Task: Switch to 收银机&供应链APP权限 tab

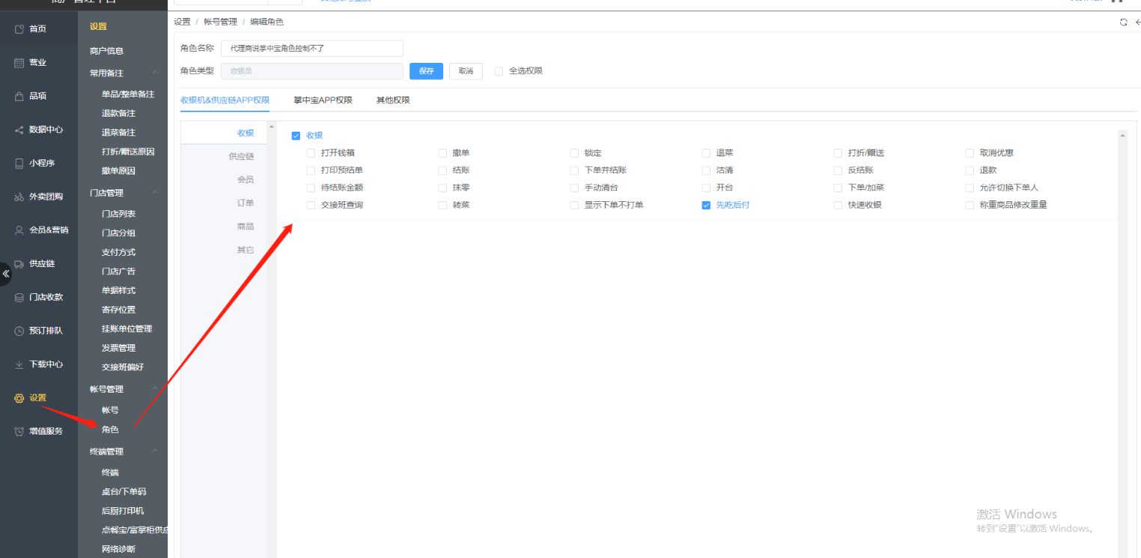Action: pos(225,100)
